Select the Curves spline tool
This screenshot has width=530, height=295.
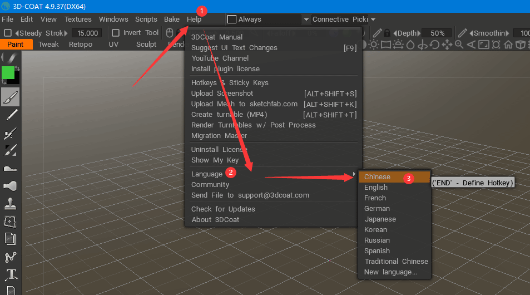[x=10, y=257]
